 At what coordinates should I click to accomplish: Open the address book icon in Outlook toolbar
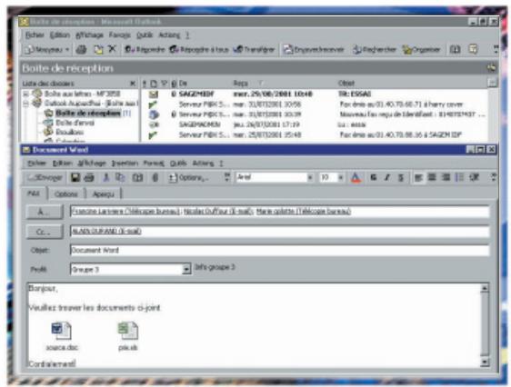click(x=455, y=50)
